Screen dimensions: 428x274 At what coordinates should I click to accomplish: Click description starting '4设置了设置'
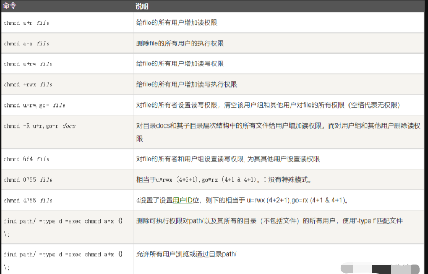(x=242, y=200)
